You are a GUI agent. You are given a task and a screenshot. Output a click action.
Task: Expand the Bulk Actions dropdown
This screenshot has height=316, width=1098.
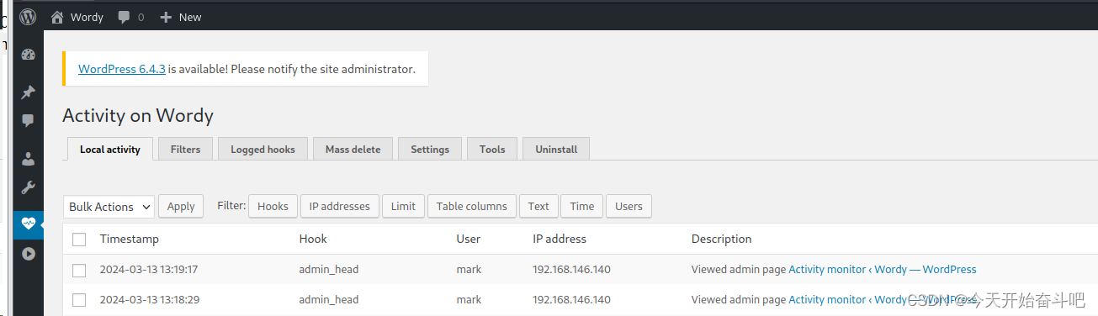pos(109,207)
